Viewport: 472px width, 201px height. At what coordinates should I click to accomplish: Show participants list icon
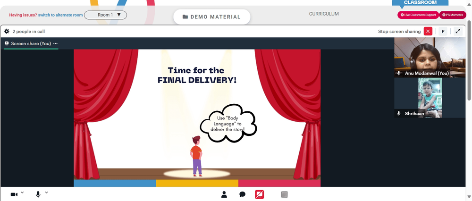coord(224,194)
